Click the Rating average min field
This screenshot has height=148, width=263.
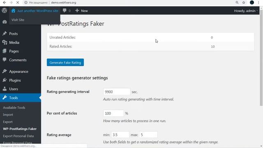(120, 135)
